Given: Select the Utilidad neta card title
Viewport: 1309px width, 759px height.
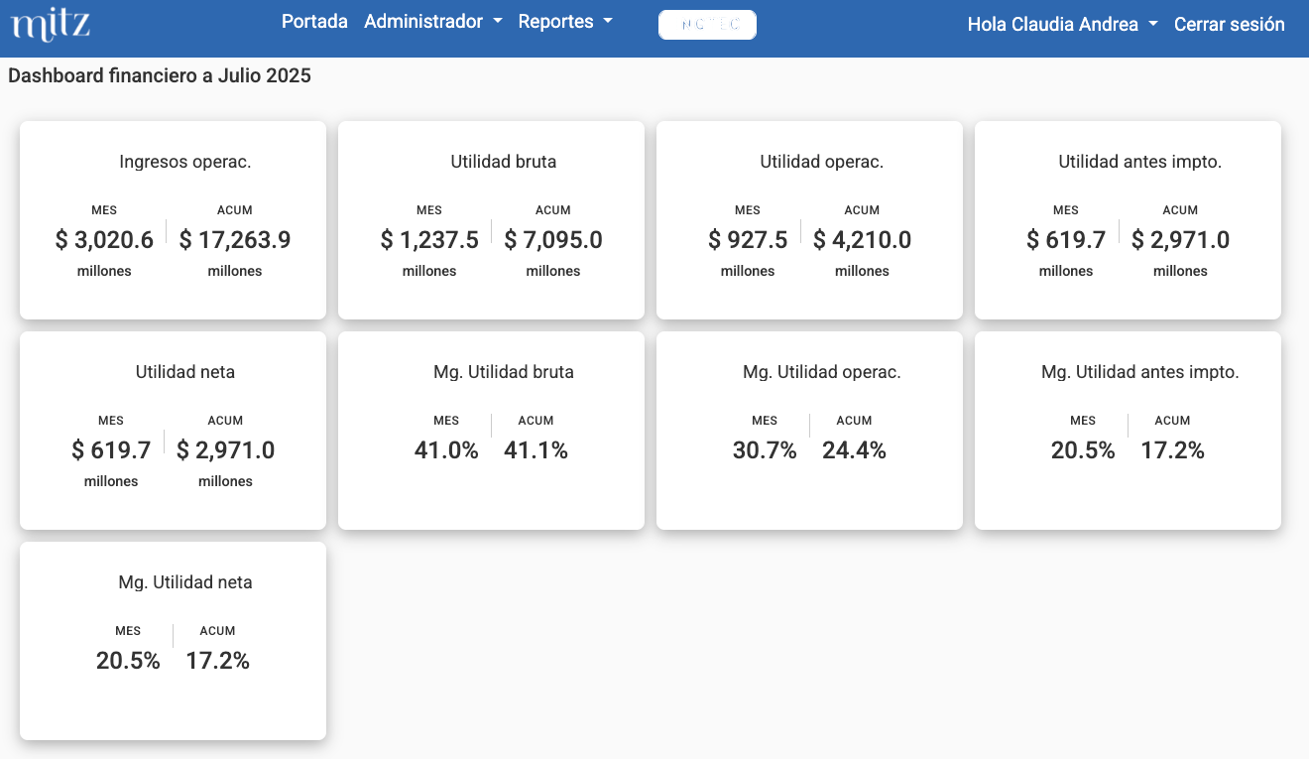Looking at the screenshot, I should pos(185,372).
